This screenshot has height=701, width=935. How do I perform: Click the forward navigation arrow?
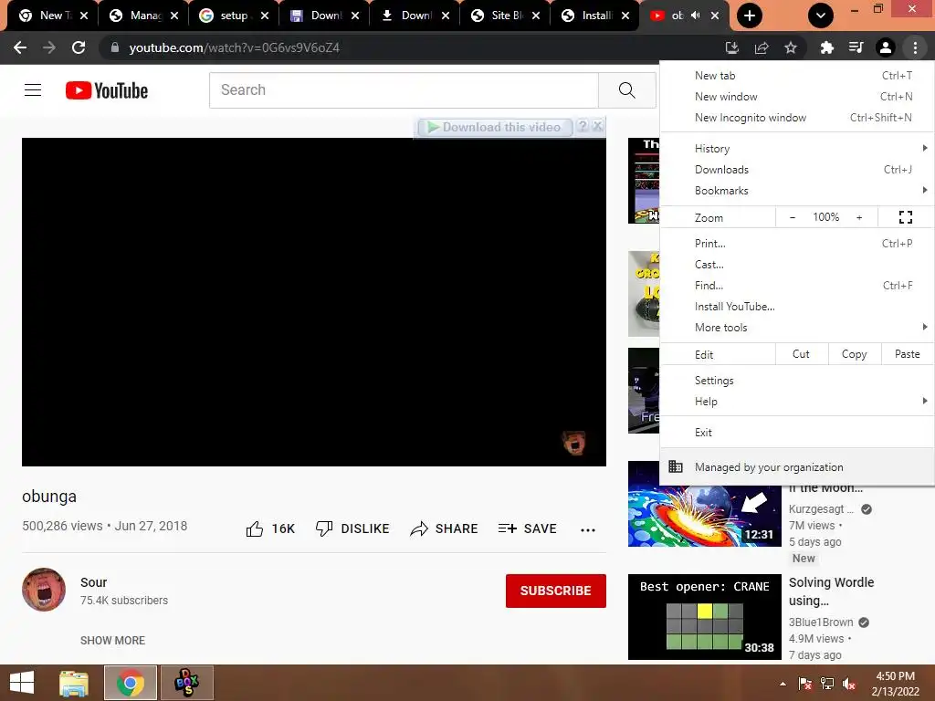[x=49, y=47]
